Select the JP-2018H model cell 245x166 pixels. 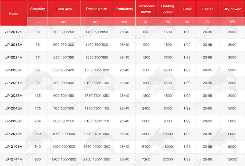coord(13,45)
